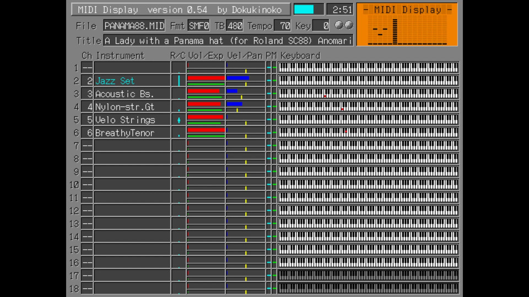Click the Vol/Exp column header
The width and height of the screenshot is (529, 297).
tap(206, 56)
